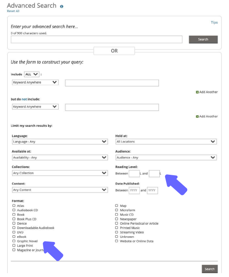Expand the Held at All Locations dropdown

click(166, 142)
